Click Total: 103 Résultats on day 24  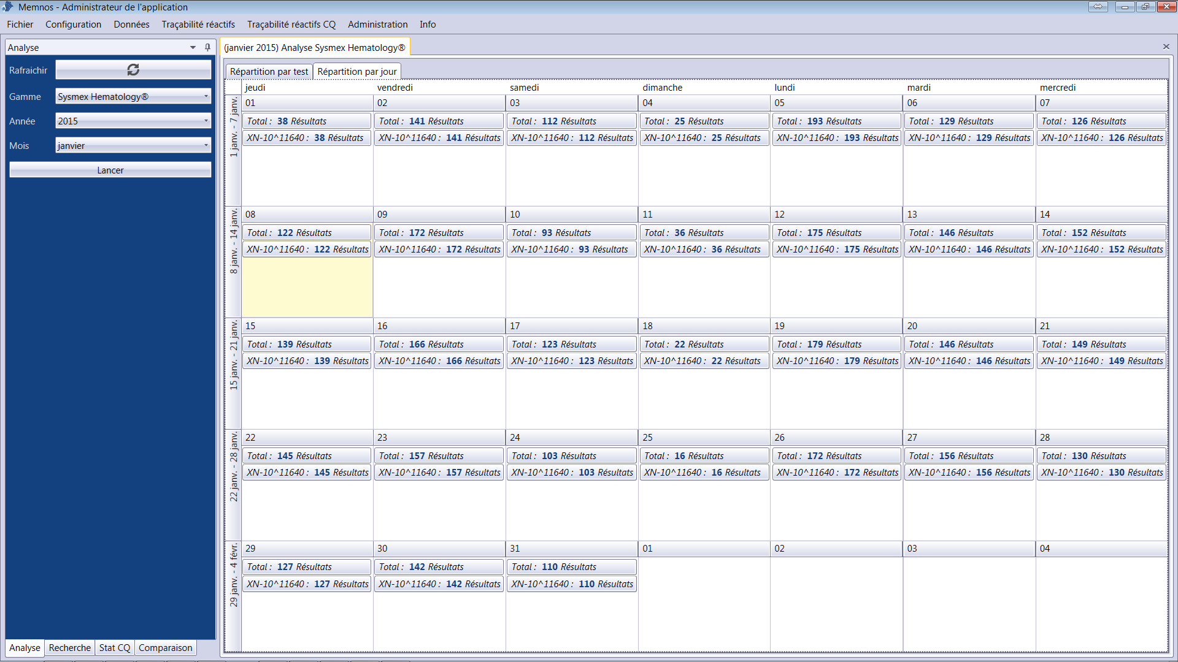(x=572, y=455)
